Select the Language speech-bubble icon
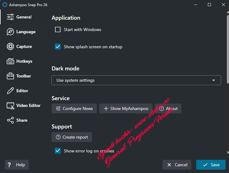This screenshot has height=173, width=229. (10, 32)
